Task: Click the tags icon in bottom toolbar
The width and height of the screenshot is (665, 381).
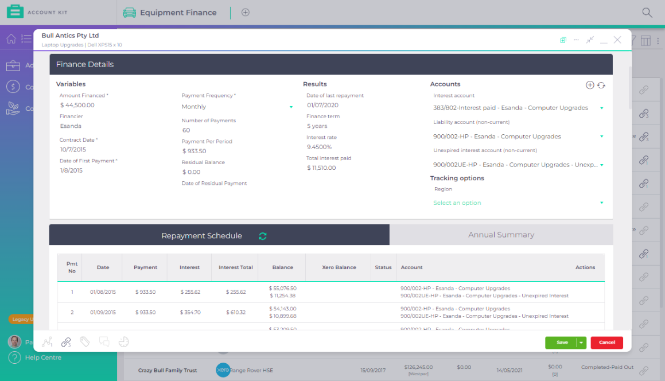Action: tap(85, 342)
